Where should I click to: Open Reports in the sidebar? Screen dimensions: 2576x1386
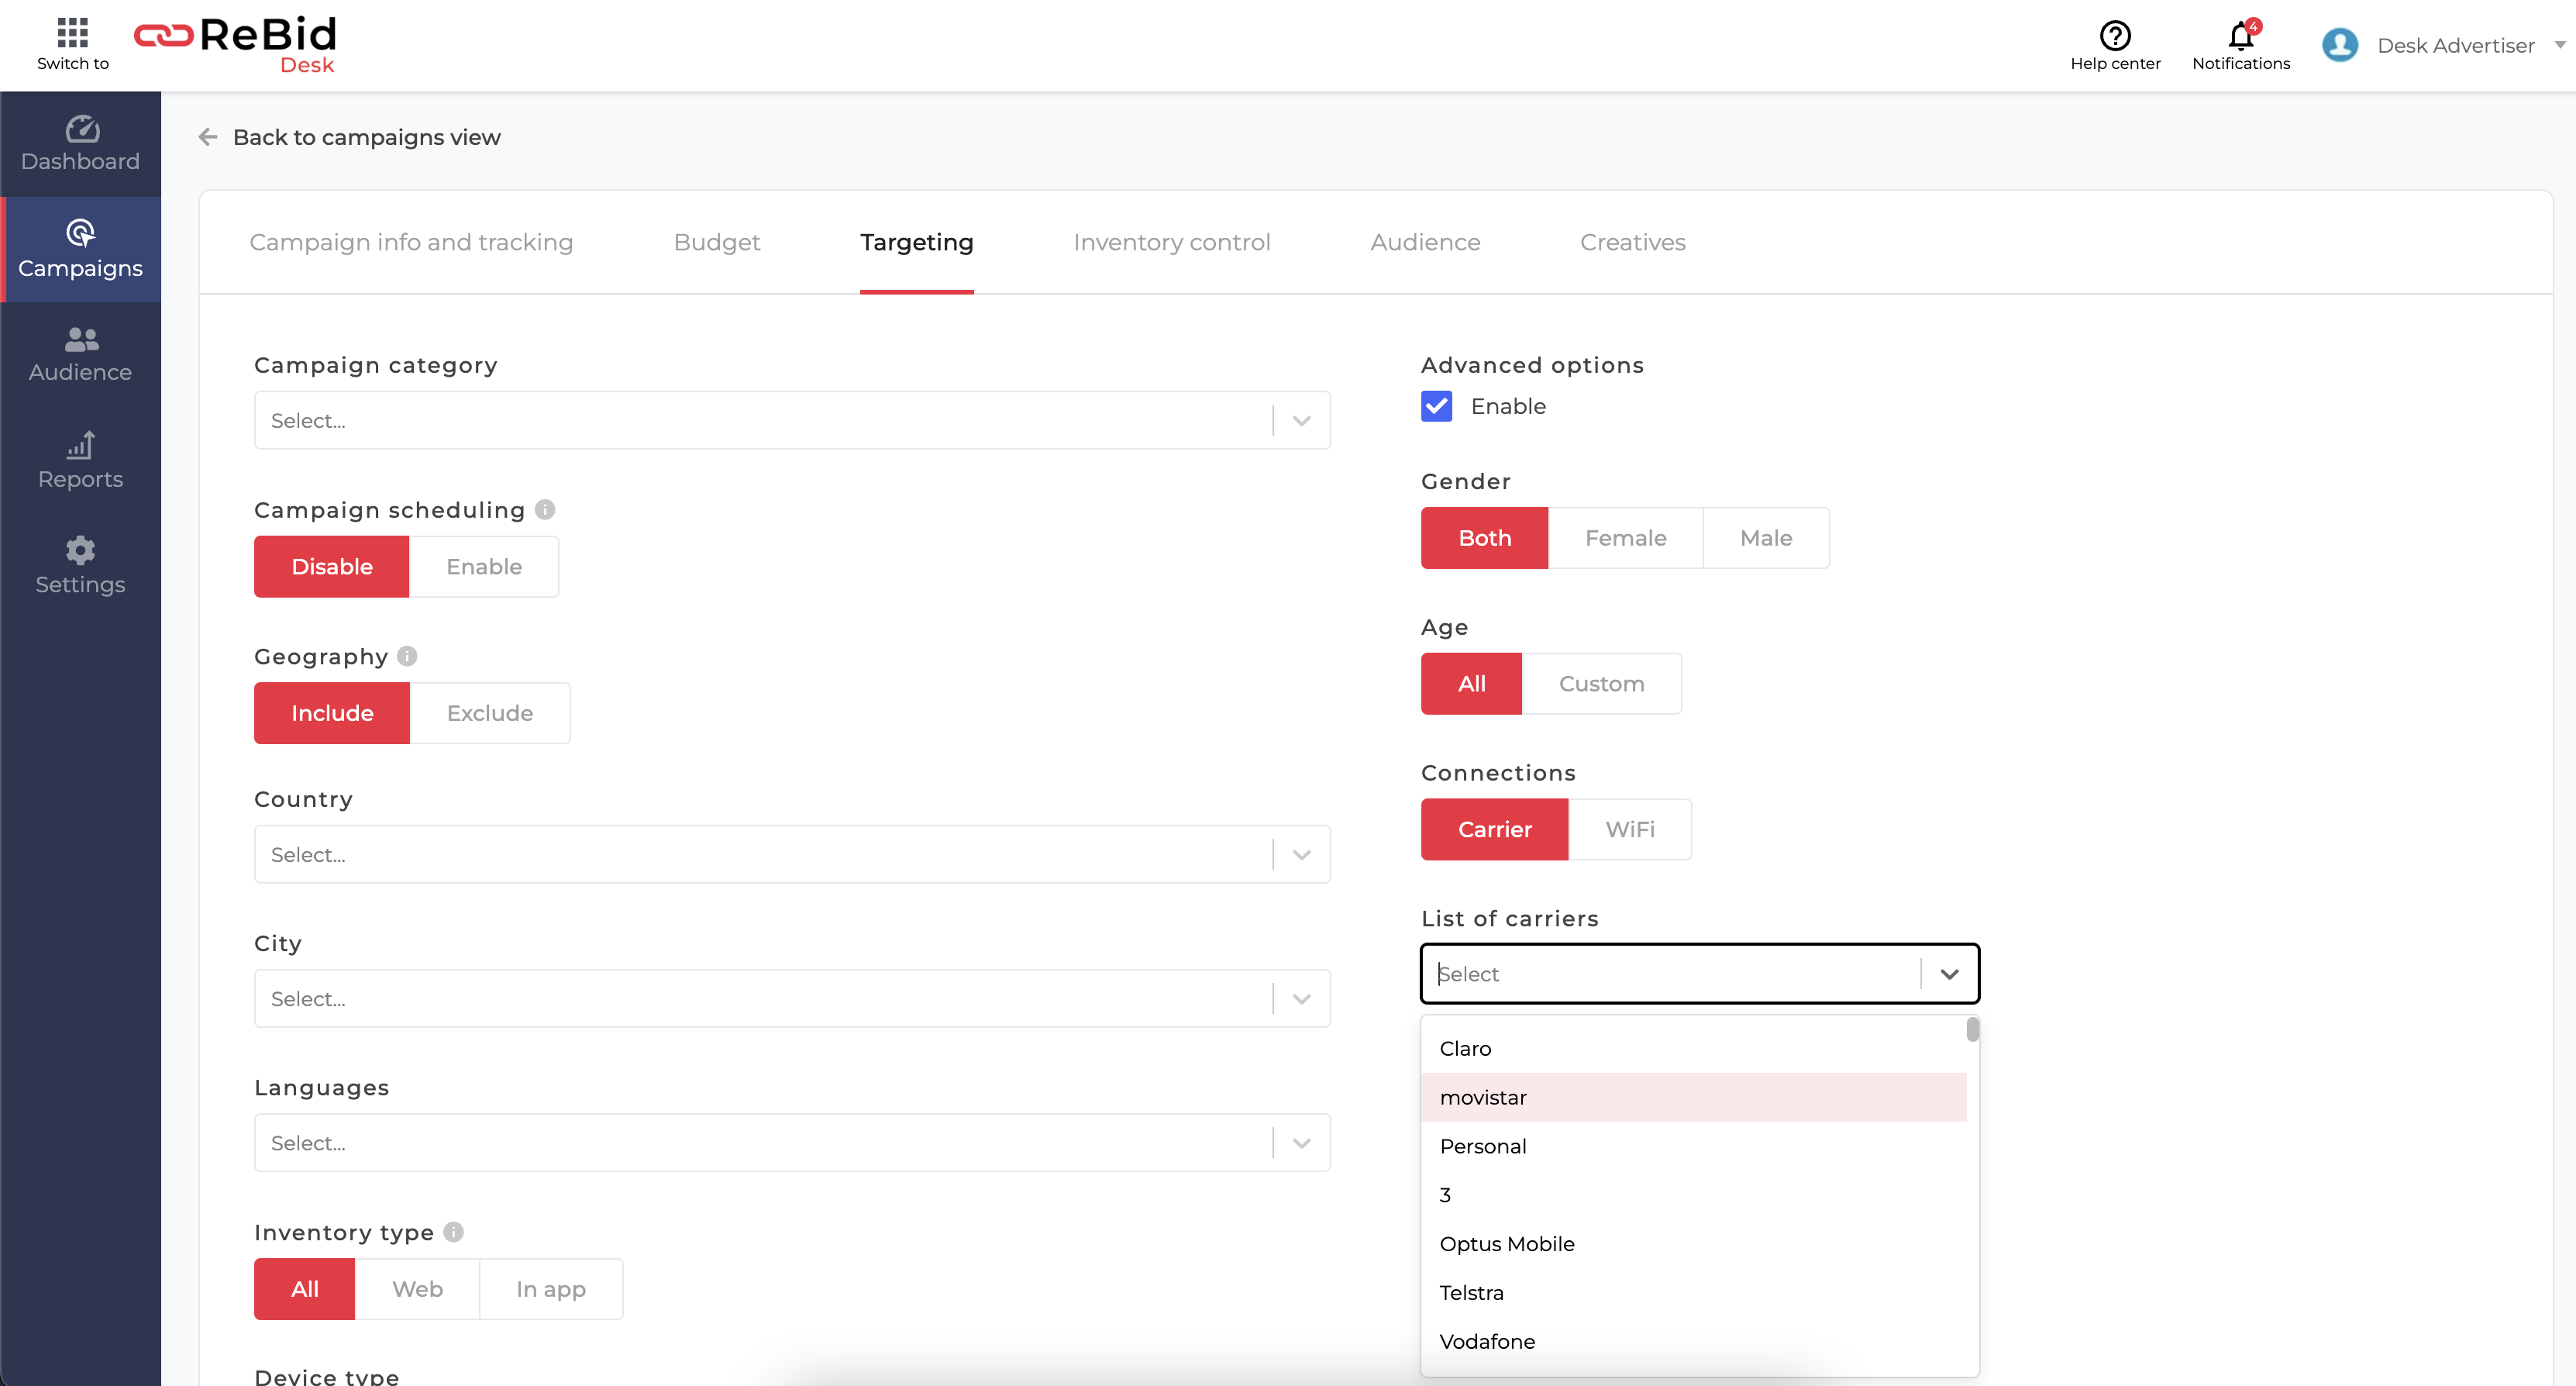[80, 461]
